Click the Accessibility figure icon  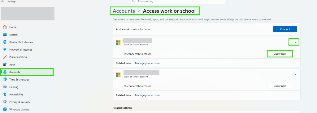(x=5, y=94)
